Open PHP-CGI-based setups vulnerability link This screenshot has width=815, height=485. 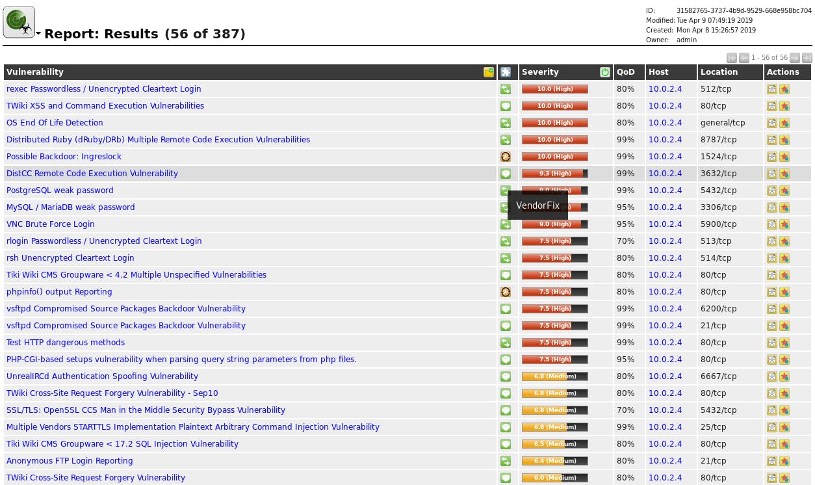[x=181, y=360]
